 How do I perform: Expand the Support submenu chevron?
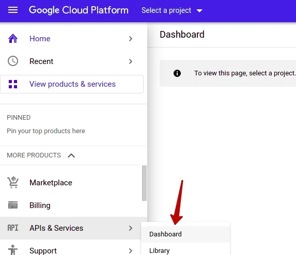click(131, 251)
